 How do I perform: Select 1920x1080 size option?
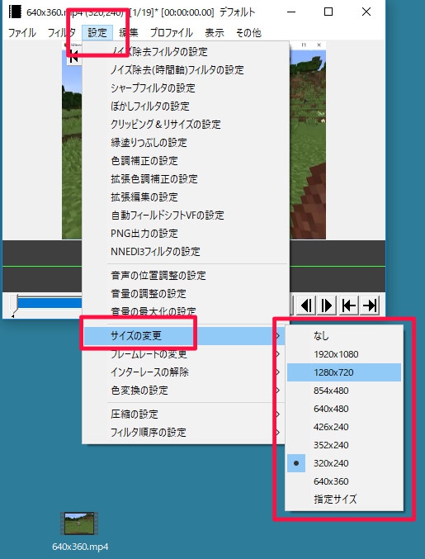click(x=344, y=354)
